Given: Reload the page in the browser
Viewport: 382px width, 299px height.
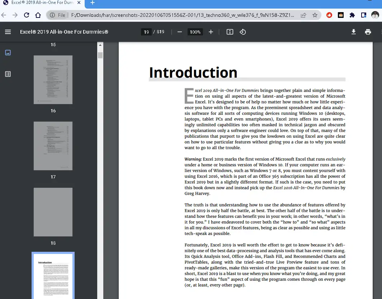Looking at the screenshot, I should (26, 15).
